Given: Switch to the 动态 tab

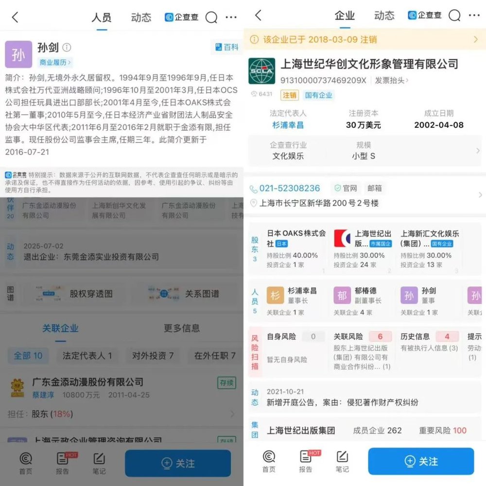Looking at the screenshot, I should [x=140, y=17].
